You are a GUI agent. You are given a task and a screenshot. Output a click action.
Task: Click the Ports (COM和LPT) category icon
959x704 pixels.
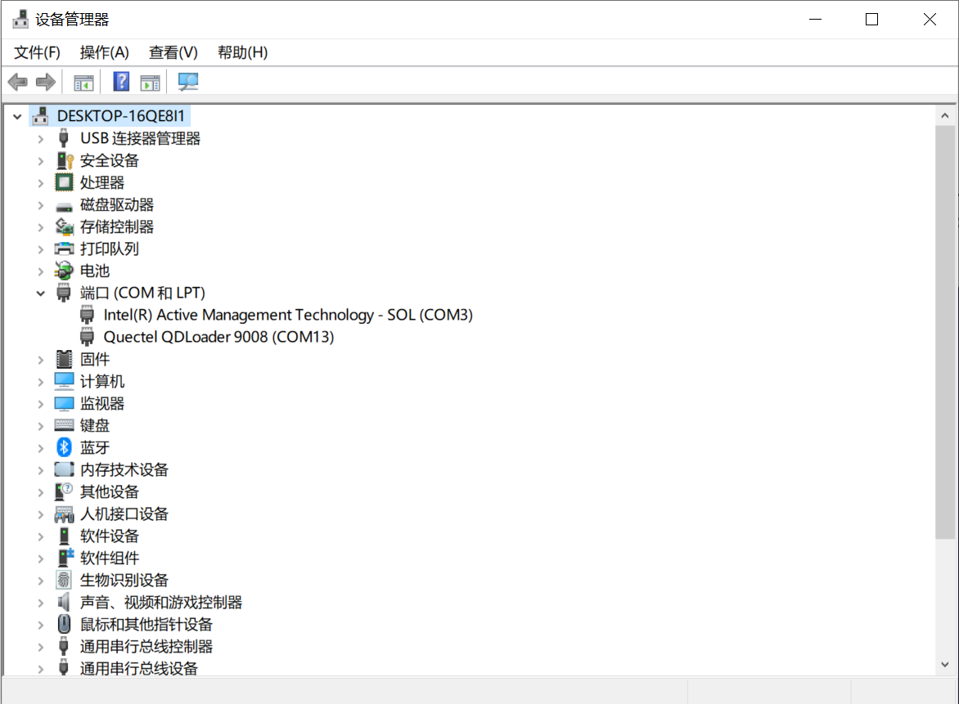point(64,293)
